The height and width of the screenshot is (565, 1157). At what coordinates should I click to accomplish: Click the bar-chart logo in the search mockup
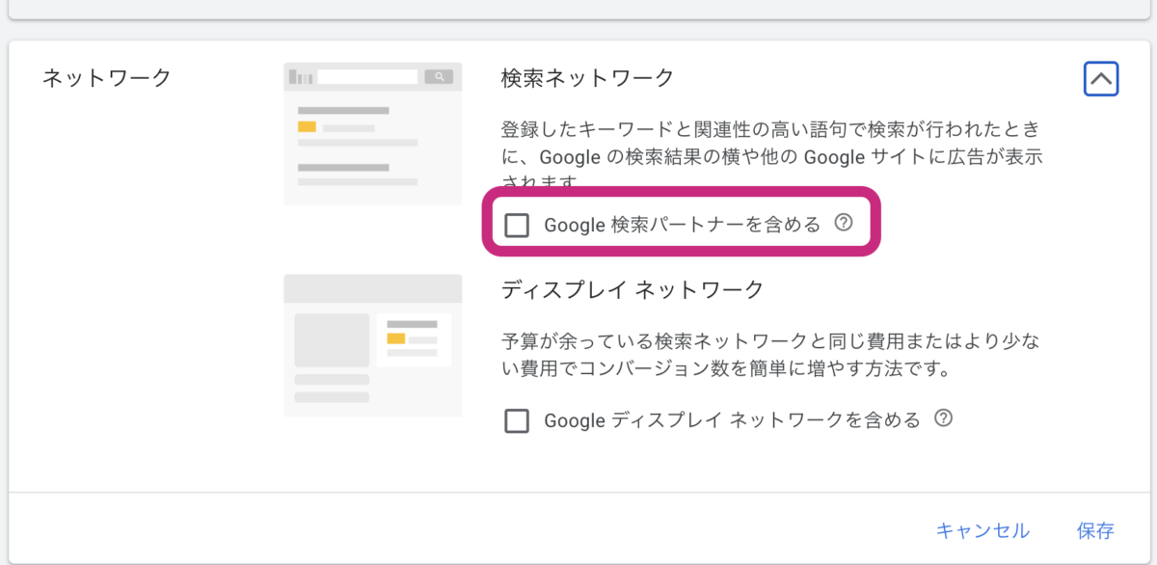coord(302,75)
